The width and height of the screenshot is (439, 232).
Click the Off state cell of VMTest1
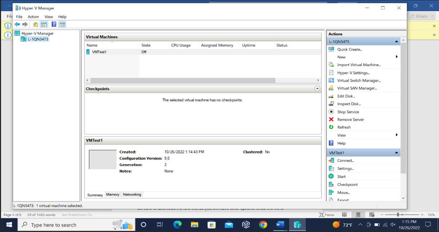coord(144,52)
